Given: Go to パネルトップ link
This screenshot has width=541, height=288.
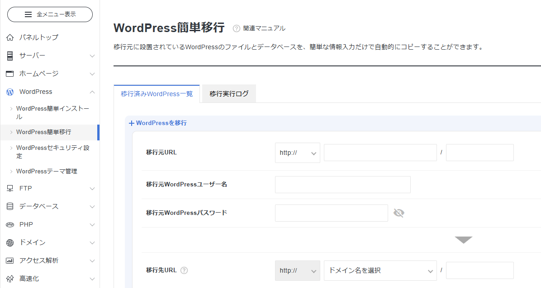Looking at the screenshot, I should pyautogui.click(x=38, y=37).
